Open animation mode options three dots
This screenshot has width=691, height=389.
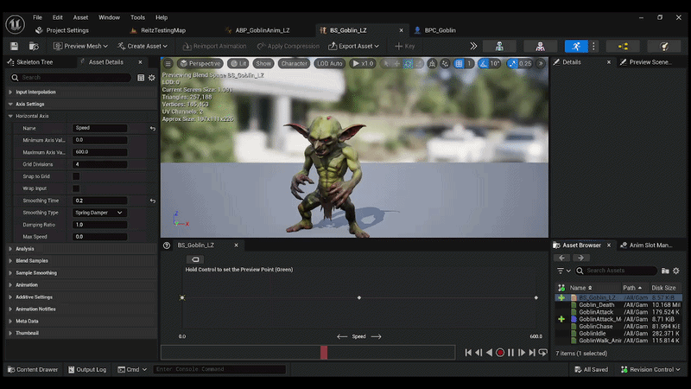tap(593, 46)
